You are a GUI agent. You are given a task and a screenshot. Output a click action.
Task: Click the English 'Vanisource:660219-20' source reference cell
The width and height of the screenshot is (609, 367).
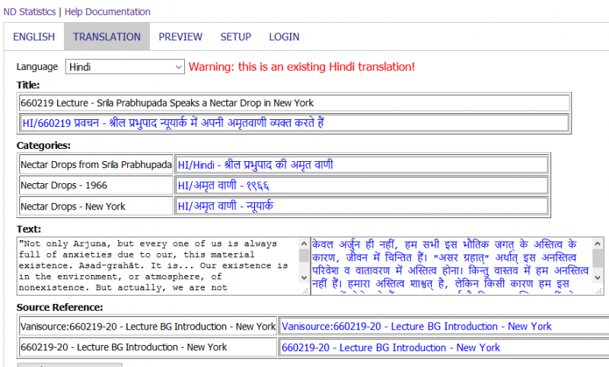coord(148,327)
